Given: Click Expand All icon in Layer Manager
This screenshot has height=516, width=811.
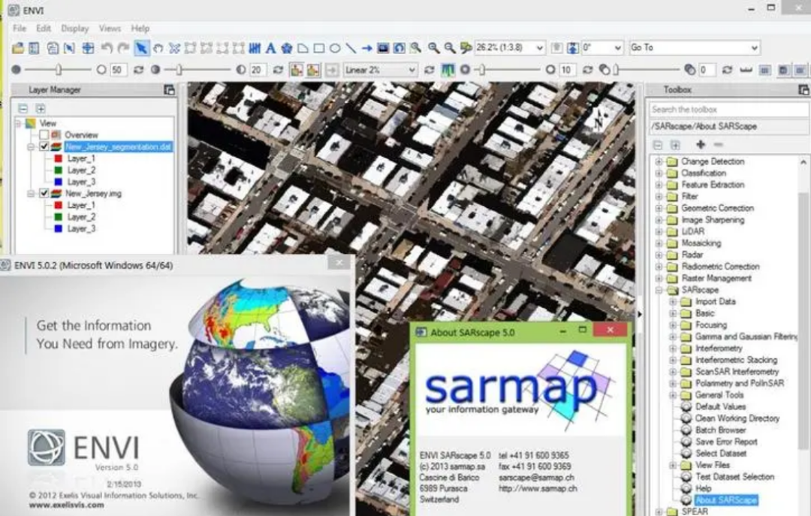Looking at the screenshot, I should tap(41, 108).
